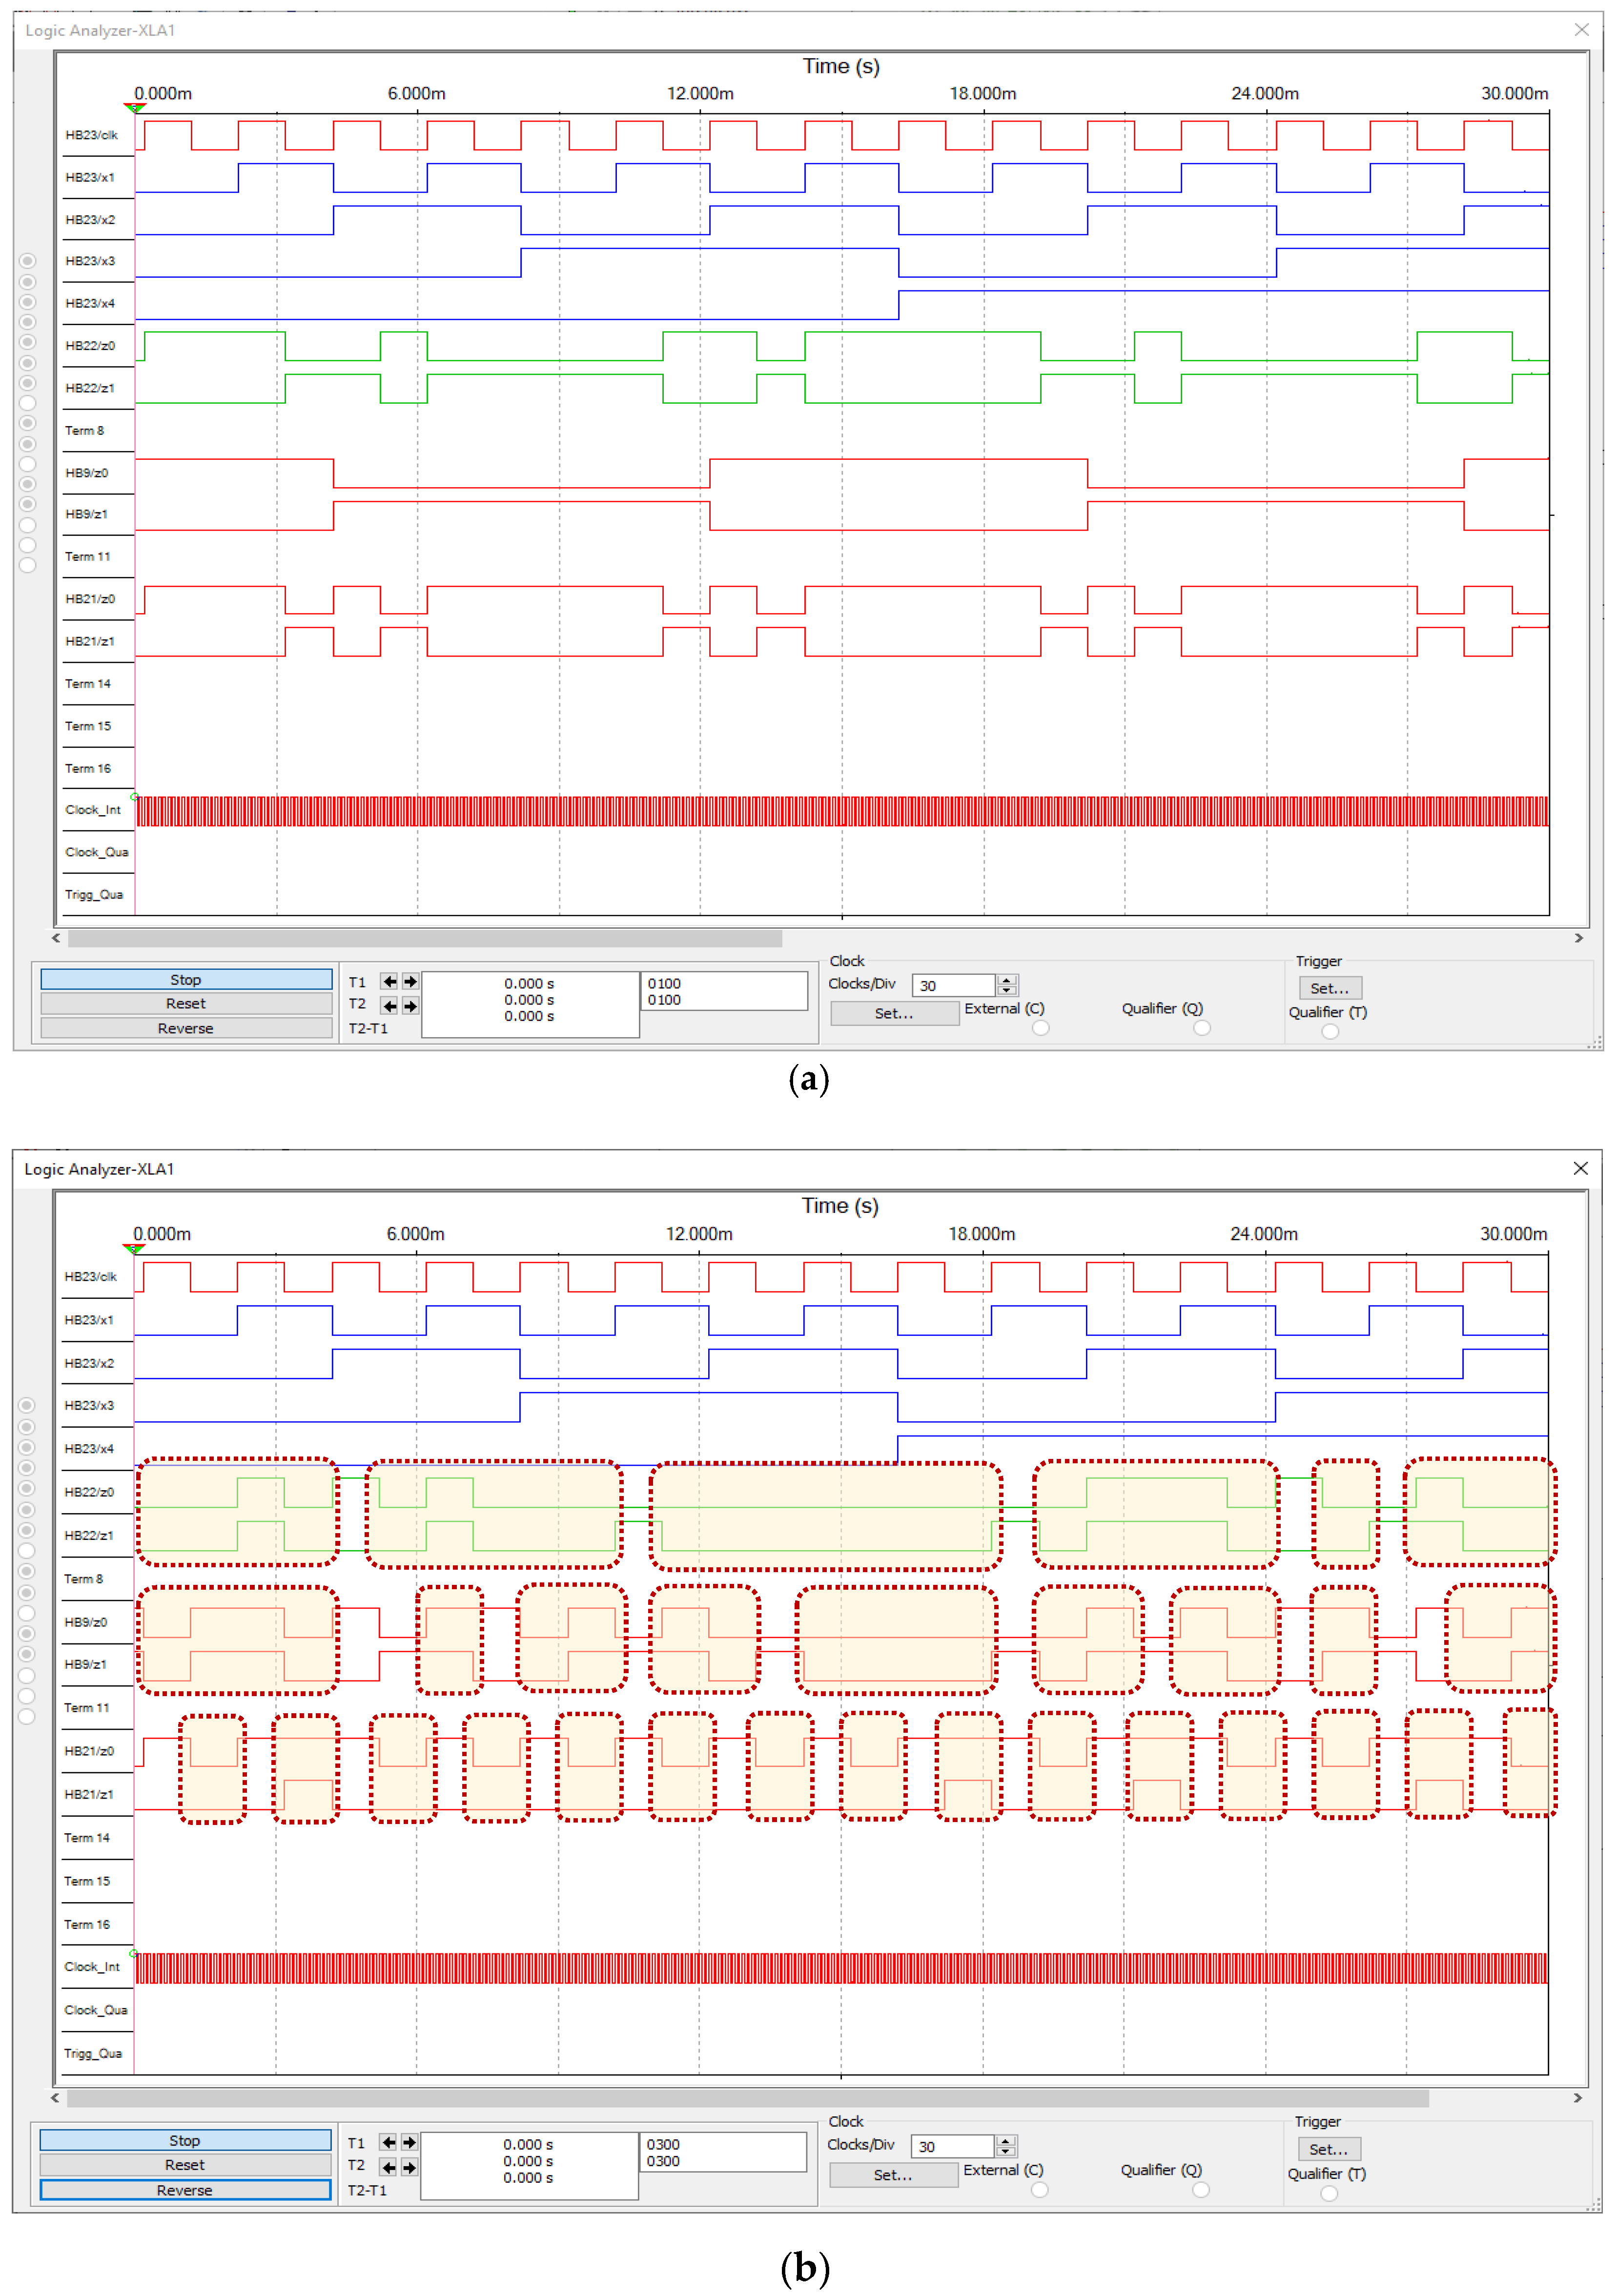This screenshot has width=1616, height=2296.
Task: Click scrollbar right arrow in panel (a)
Action: point(1579,938)
